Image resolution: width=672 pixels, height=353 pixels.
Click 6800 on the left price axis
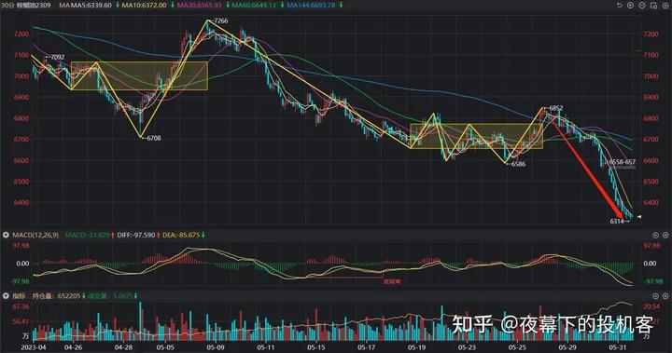coord(21,118)
